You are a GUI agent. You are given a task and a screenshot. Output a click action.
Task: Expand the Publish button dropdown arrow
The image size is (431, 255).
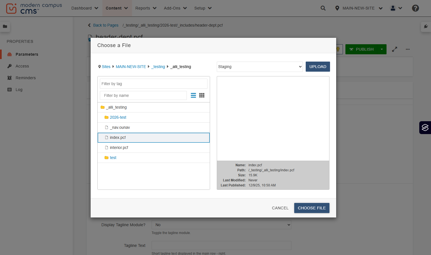pos(382,49)
